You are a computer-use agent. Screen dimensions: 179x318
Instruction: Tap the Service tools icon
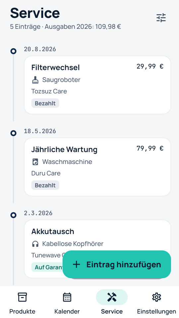pos(112,297)
